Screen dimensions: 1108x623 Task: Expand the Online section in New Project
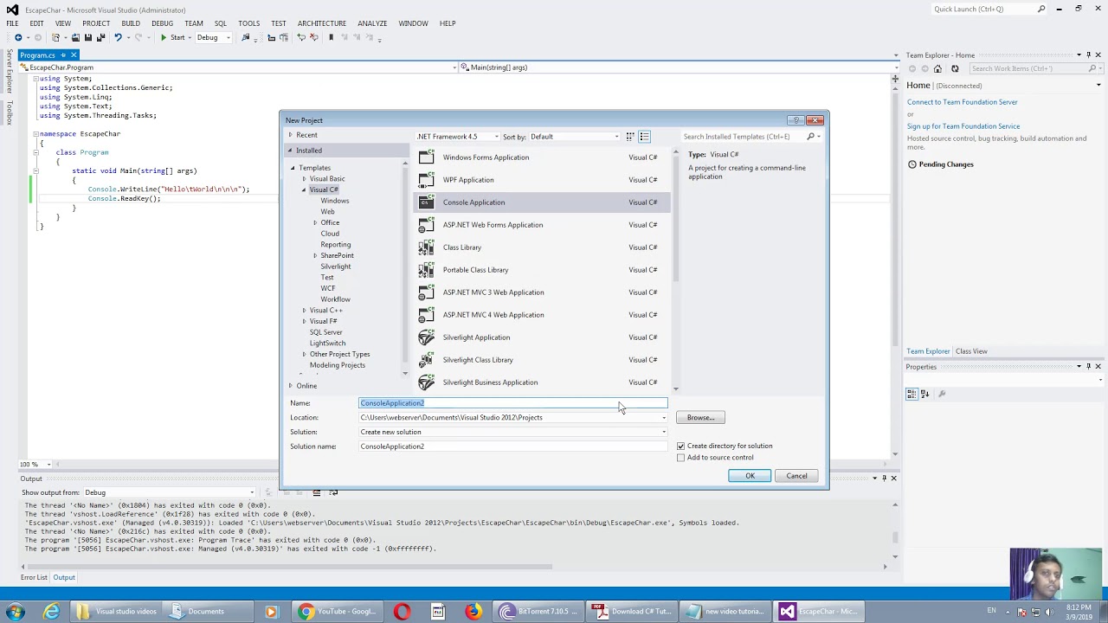coord(291,386)
